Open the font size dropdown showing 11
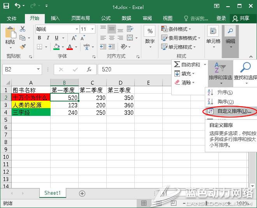Viewport: 257px width, 208px height. coord(93,29)
